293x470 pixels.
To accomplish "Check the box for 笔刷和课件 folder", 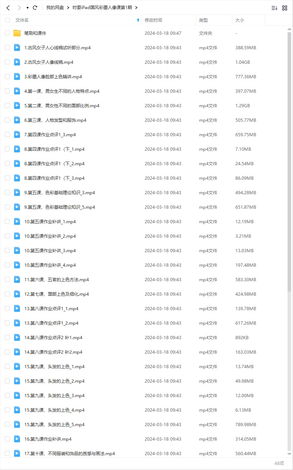I will [7, 33].
